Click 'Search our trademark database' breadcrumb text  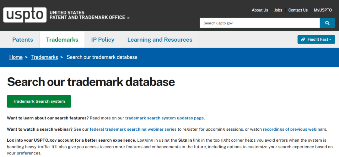coord(102,57)
